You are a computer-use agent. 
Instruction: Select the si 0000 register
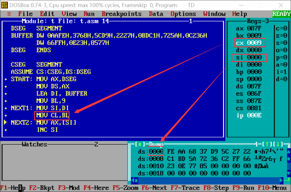coord(249,57)
